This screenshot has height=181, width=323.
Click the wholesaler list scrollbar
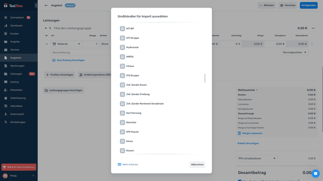pos(205,78)
